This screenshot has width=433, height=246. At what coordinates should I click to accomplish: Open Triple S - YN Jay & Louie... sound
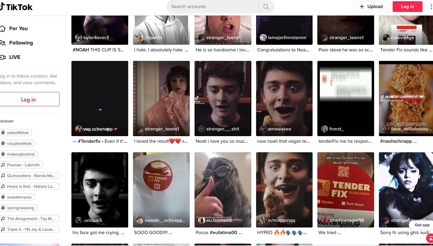coord(29,230)
